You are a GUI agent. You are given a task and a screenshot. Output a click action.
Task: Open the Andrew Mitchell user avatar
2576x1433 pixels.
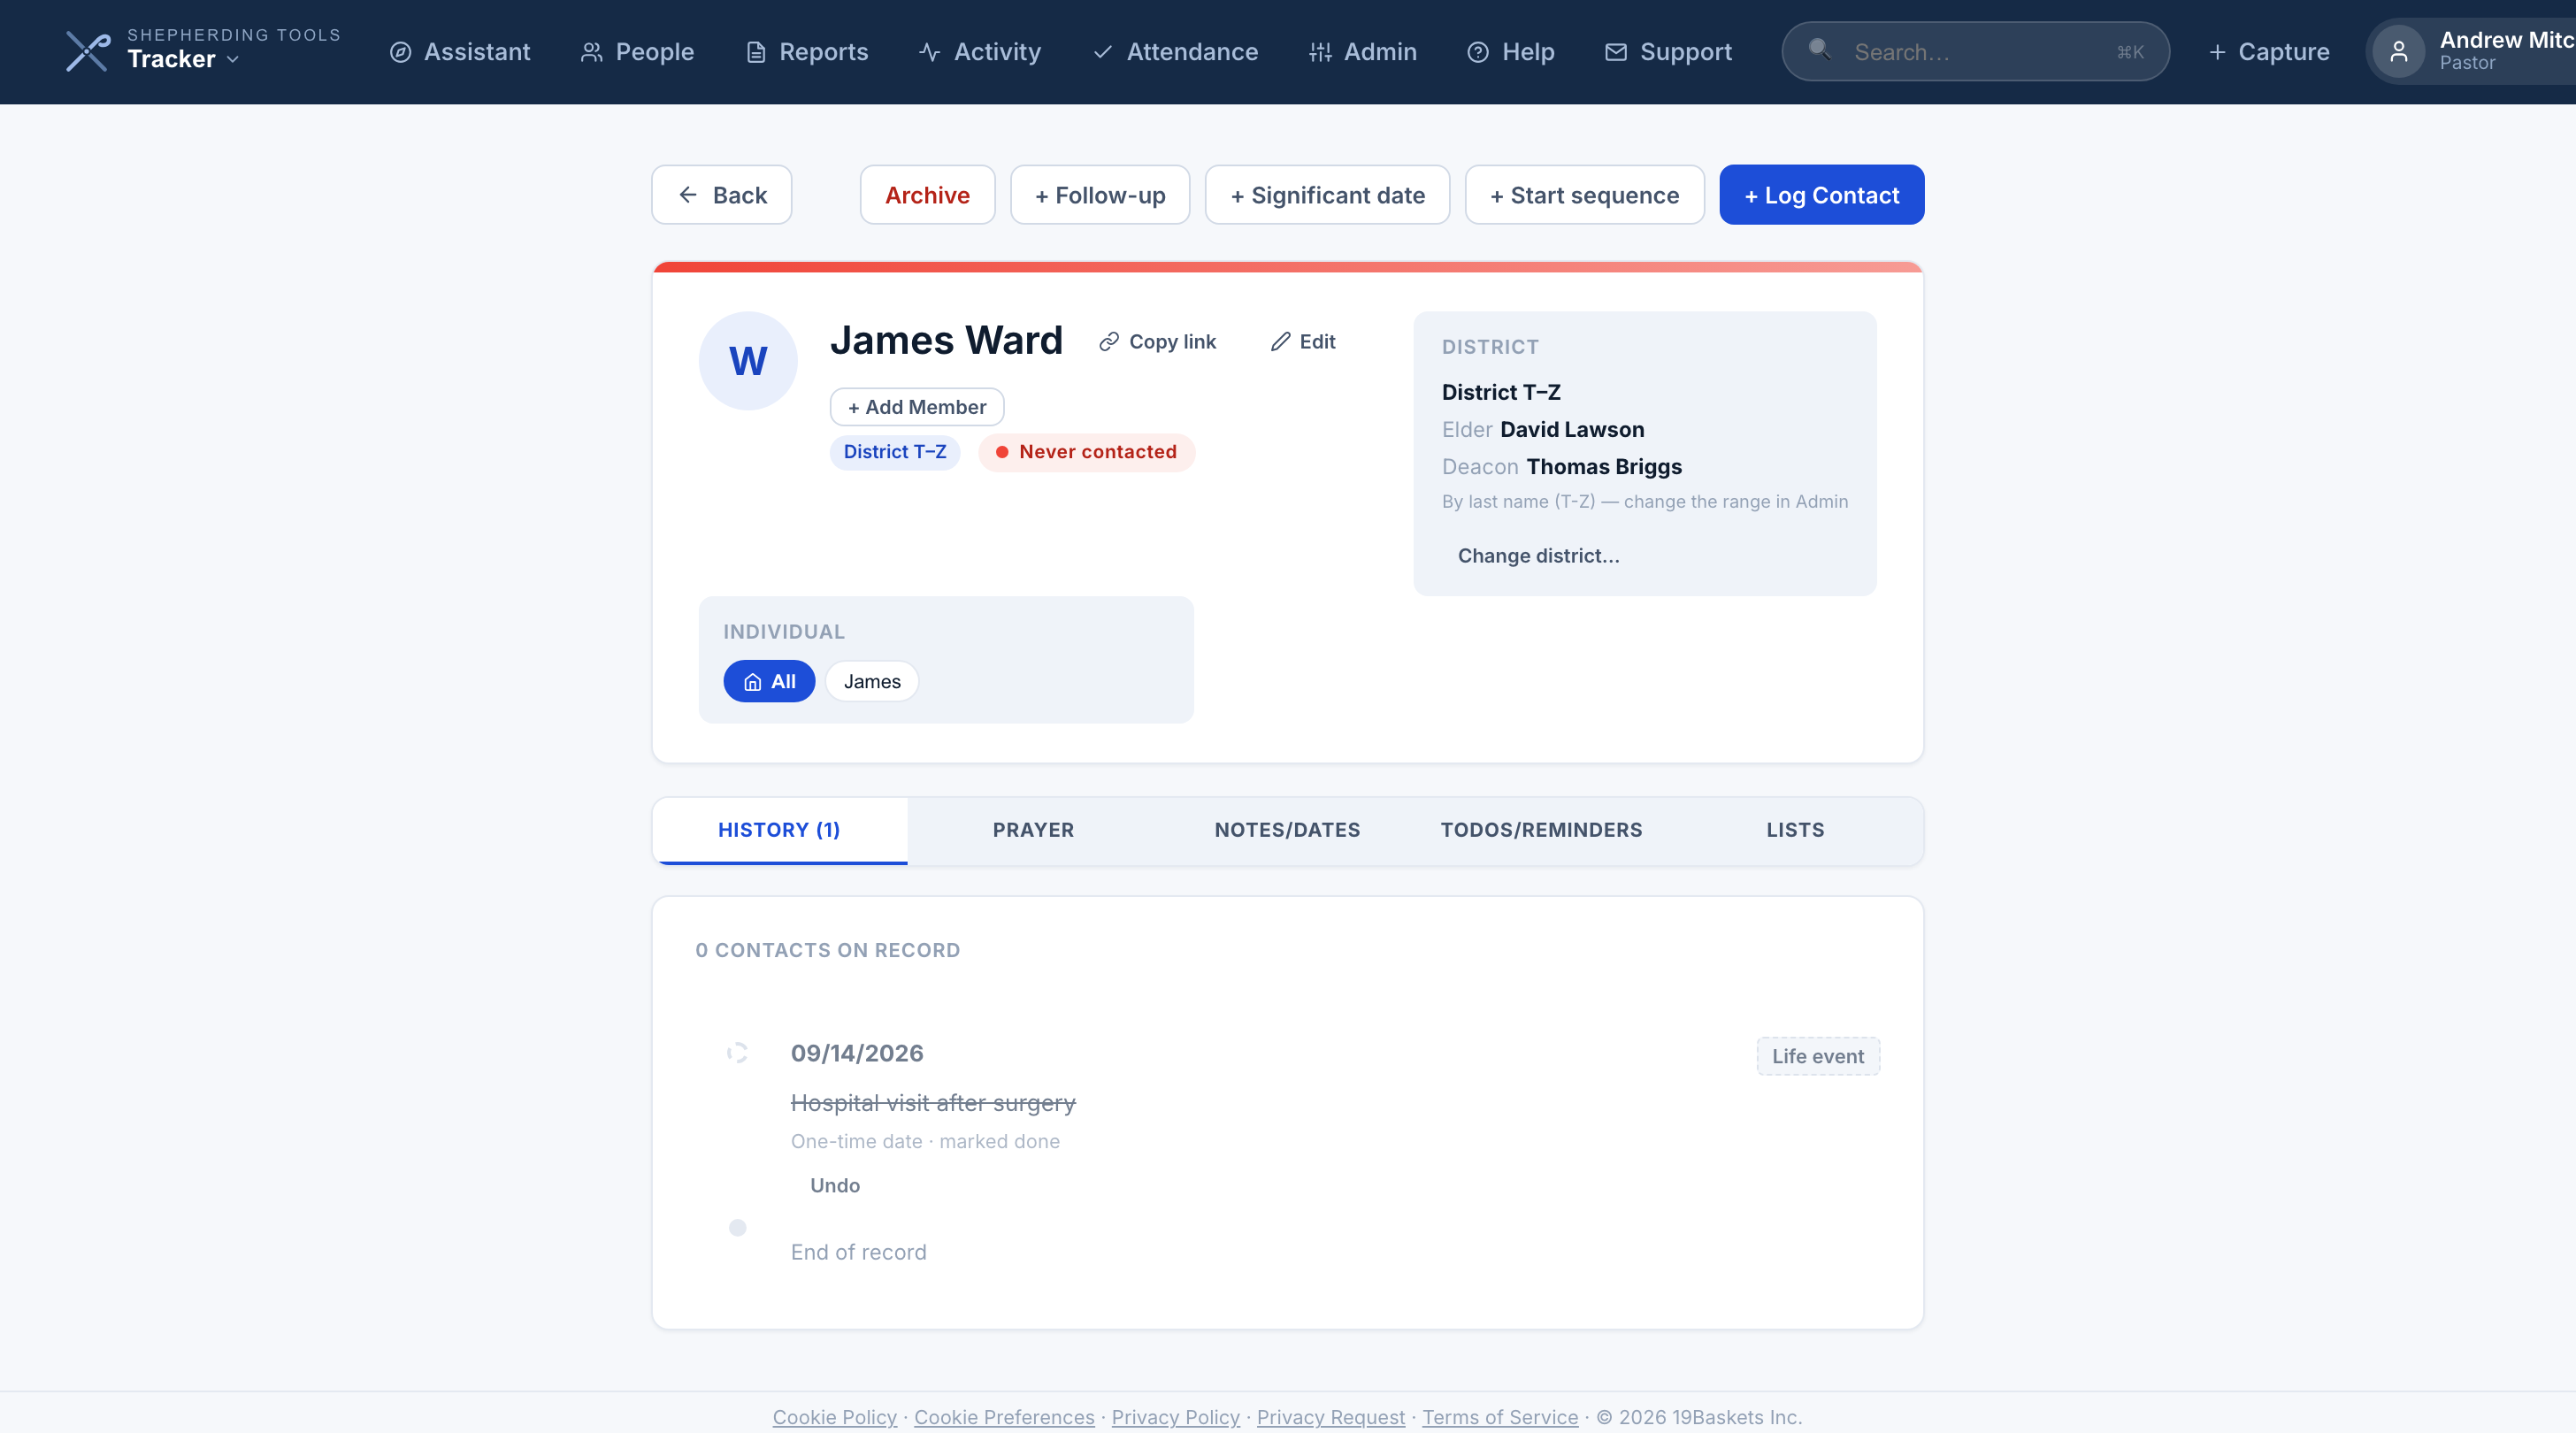click(x=2398, y=52)
